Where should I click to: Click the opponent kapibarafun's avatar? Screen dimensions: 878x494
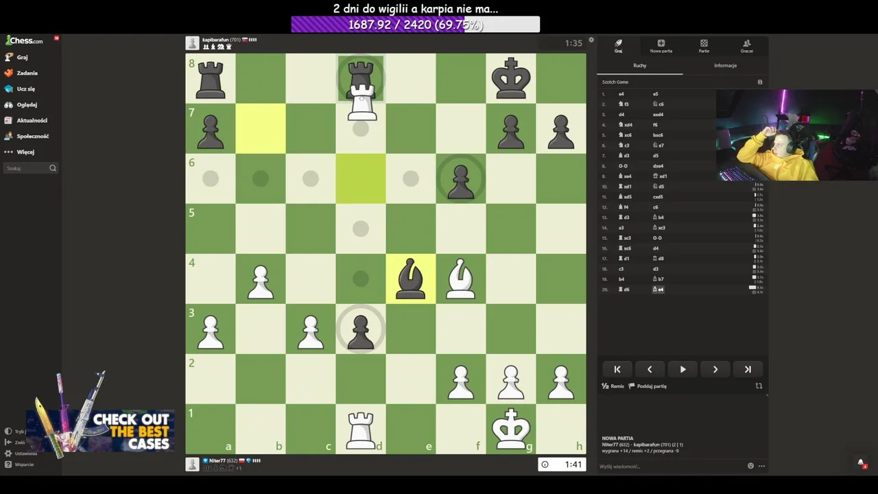[x=192, y=43]
